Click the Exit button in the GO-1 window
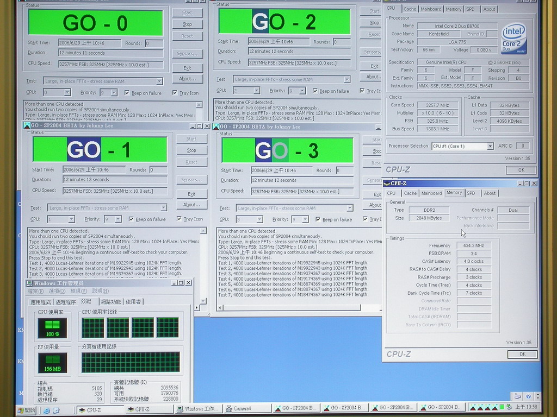The image size is (557, 417). [x=191, y=194]
